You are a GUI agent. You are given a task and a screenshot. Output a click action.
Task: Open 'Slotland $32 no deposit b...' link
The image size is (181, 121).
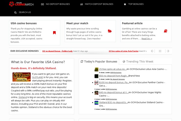(x=113, y=102)
